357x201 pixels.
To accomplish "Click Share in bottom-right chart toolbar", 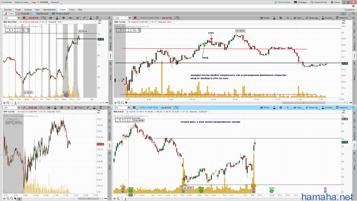I will [x=264, y=108].
